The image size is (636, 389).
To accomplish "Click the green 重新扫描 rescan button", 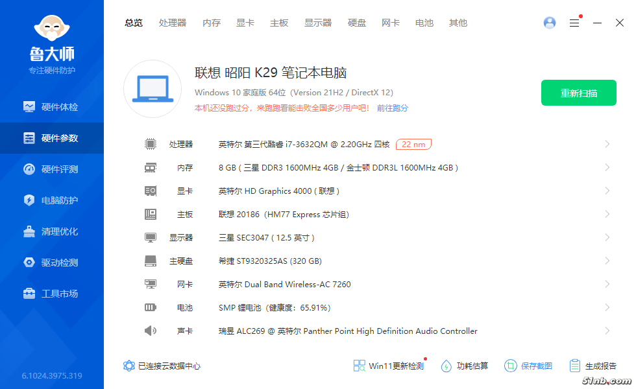I will [x=578, y=93].
